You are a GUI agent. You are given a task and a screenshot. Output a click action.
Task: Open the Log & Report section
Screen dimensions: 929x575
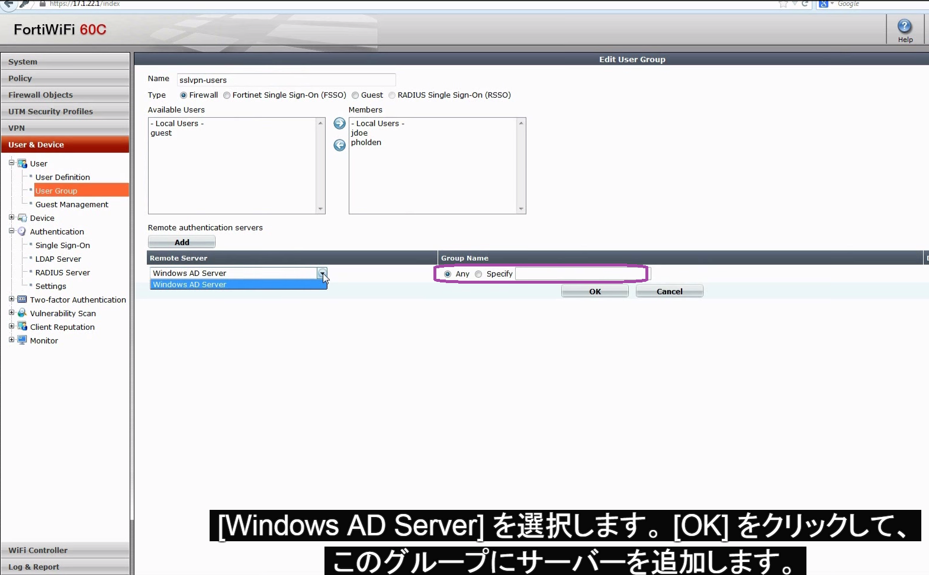click(65, 567)
